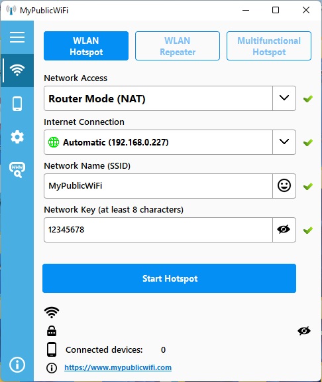The width and height of the screenshot is (322, 382).
Task: Click into the Network Name SSID field
Action: [x=158, y=186]
